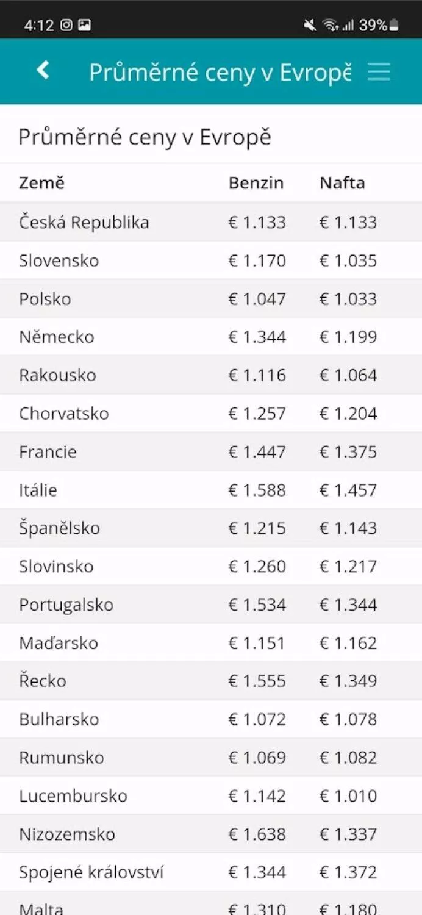This screenshot has height=915, width=422.
Task: Tap the cellular signal bars icon
Action: (348, 25)
